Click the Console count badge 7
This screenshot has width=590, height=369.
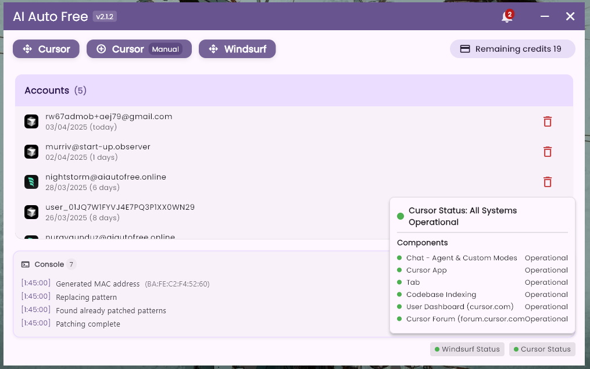(71, 264)
